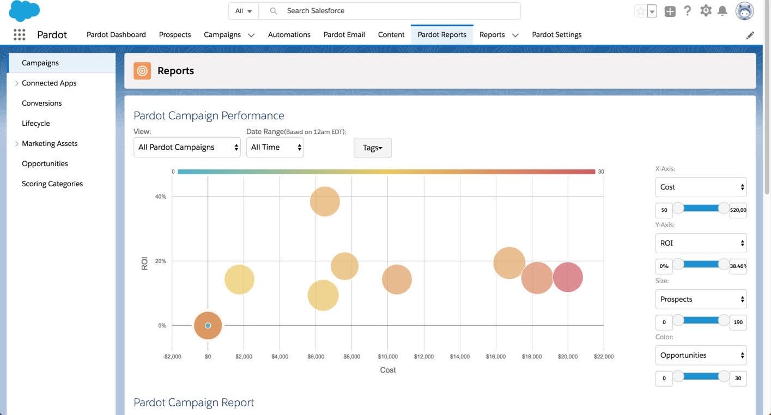
Task: Click the orange Reports target icon
Action: point(142,71)
